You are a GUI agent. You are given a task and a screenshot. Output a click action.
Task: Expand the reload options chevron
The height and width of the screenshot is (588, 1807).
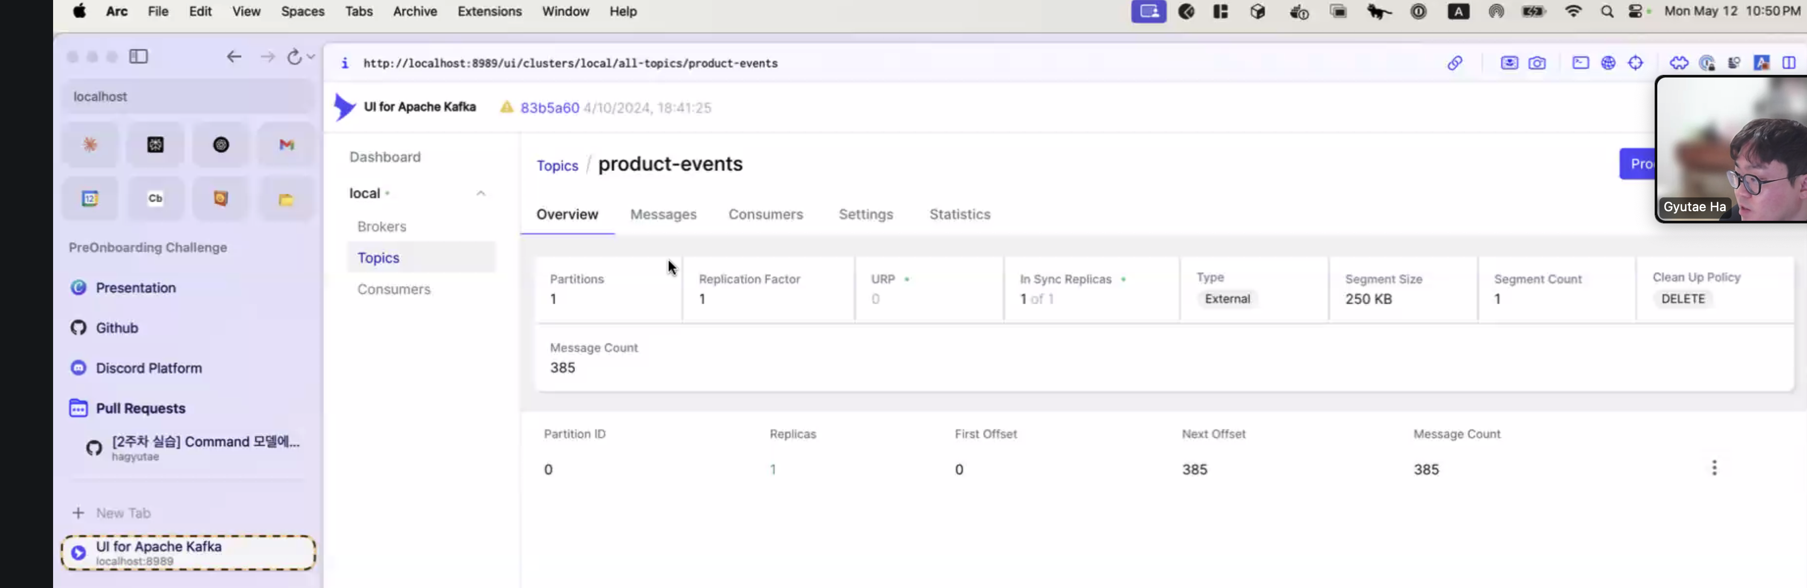tap(311, 57)
